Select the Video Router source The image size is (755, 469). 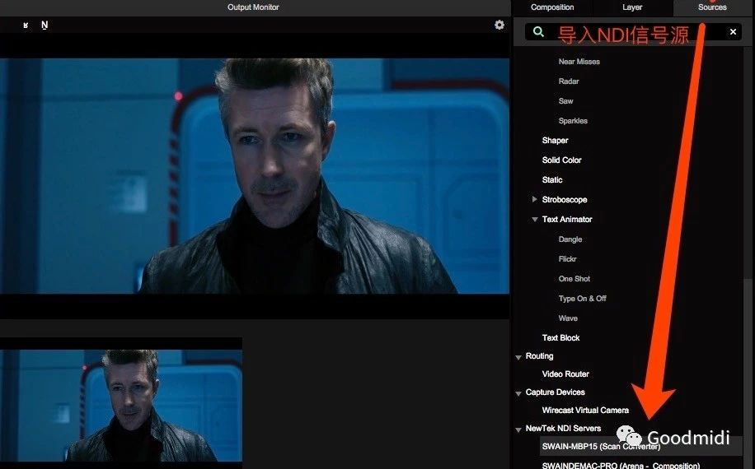[565, 374]
